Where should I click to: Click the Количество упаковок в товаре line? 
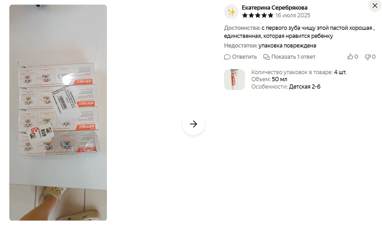pyautogui.click(x=299, y=72)
